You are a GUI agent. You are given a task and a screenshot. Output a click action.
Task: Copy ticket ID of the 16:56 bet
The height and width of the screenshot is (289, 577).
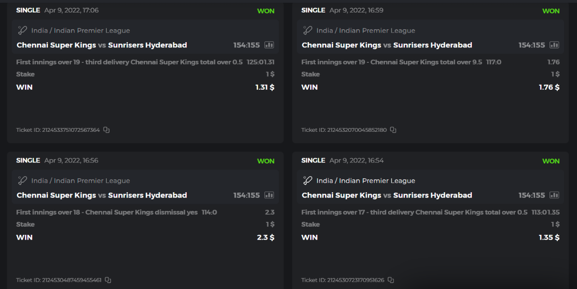click(x=108, y=280)
